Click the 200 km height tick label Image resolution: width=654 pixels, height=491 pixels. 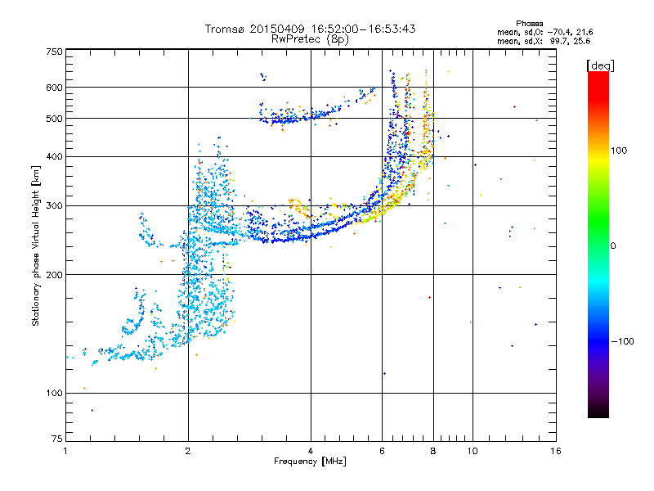click(x=54, y=275)
